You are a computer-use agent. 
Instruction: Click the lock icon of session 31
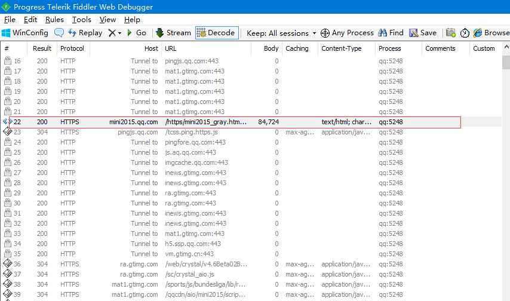[x=8, y=213]
